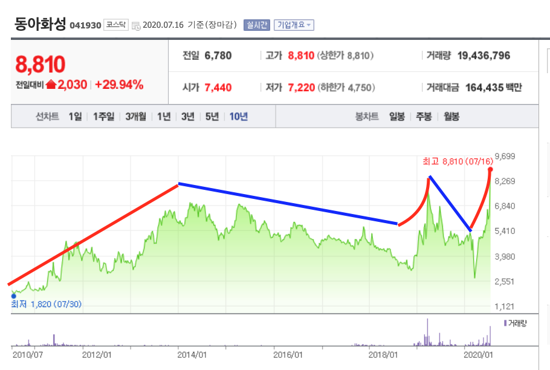Click the red up-arrow price change icon
Viewport: 550px width, 370px height.
click(51, 84)
